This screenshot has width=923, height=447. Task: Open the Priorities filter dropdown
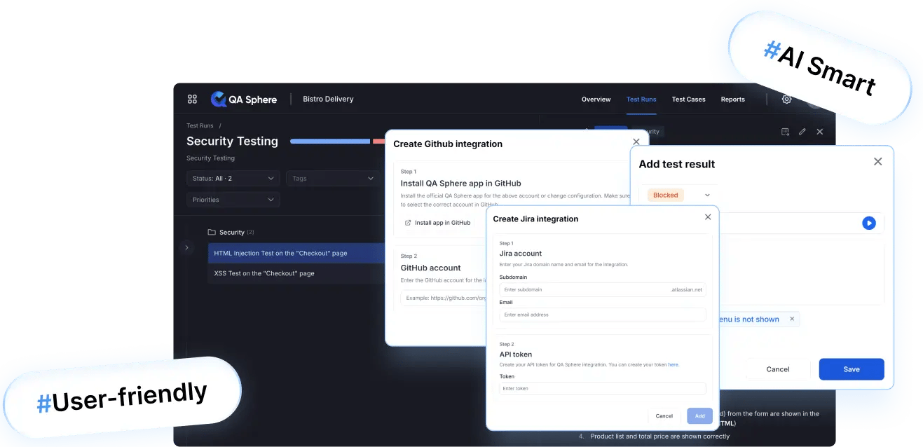233,200
